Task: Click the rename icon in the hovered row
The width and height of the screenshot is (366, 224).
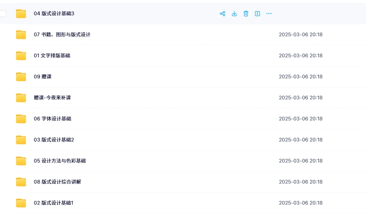Action: point(257,14)
